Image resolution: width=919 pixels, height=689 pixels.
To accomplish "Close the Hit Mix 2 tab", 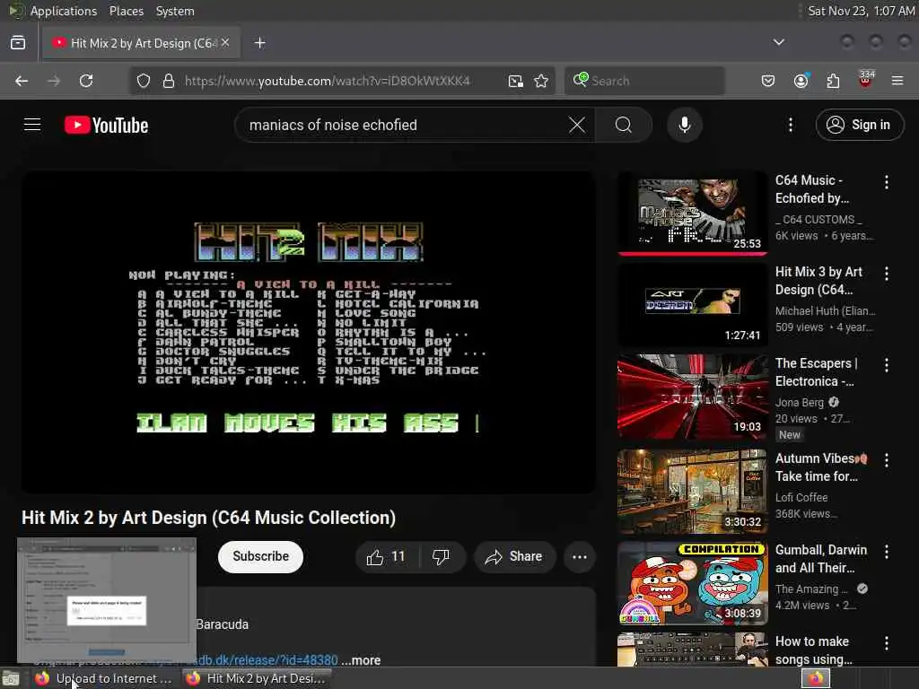I will [x=225, y=43].
